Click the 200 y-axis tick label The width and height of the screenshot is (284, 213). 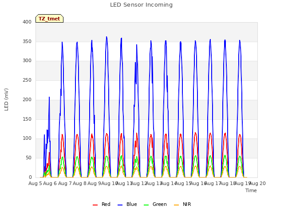click(27, 99)
